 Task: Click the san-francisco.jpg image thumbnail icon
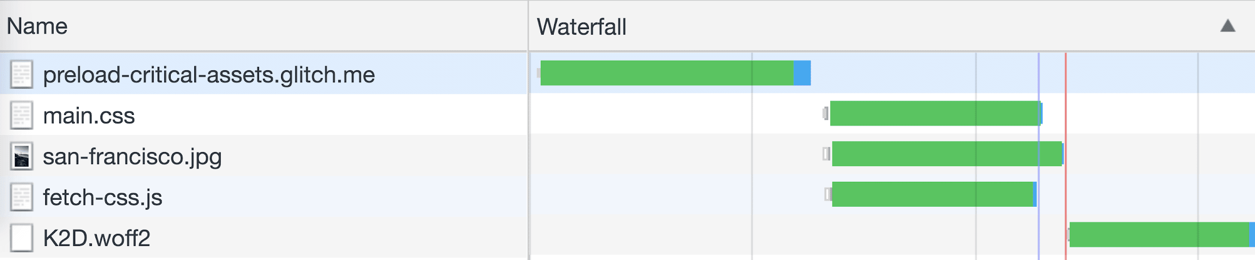(22, 156)
